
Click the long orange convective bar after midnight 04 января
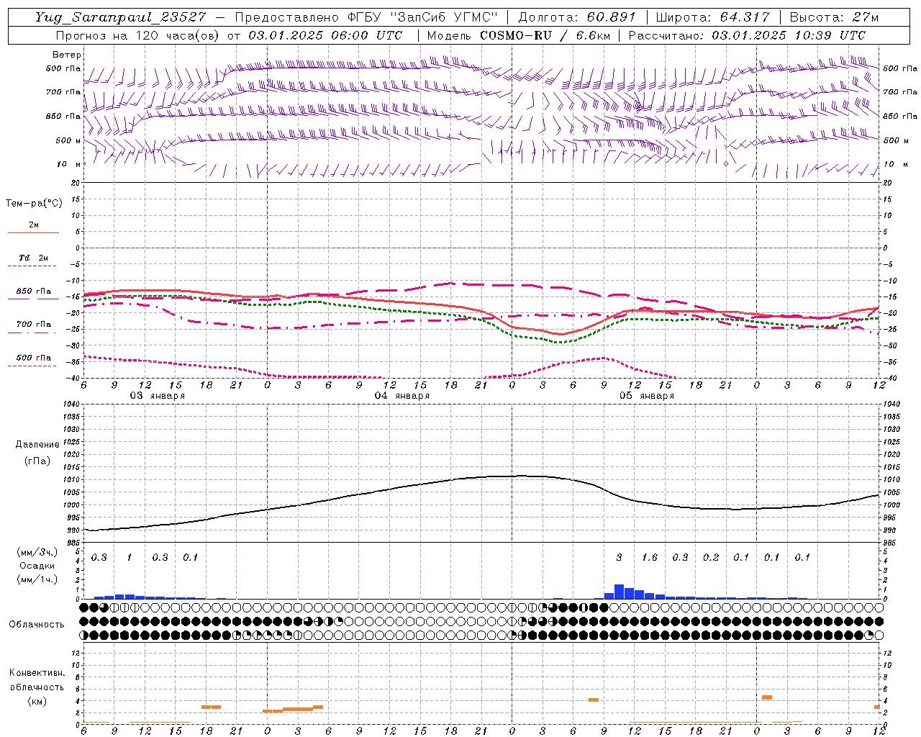(298, 710)
